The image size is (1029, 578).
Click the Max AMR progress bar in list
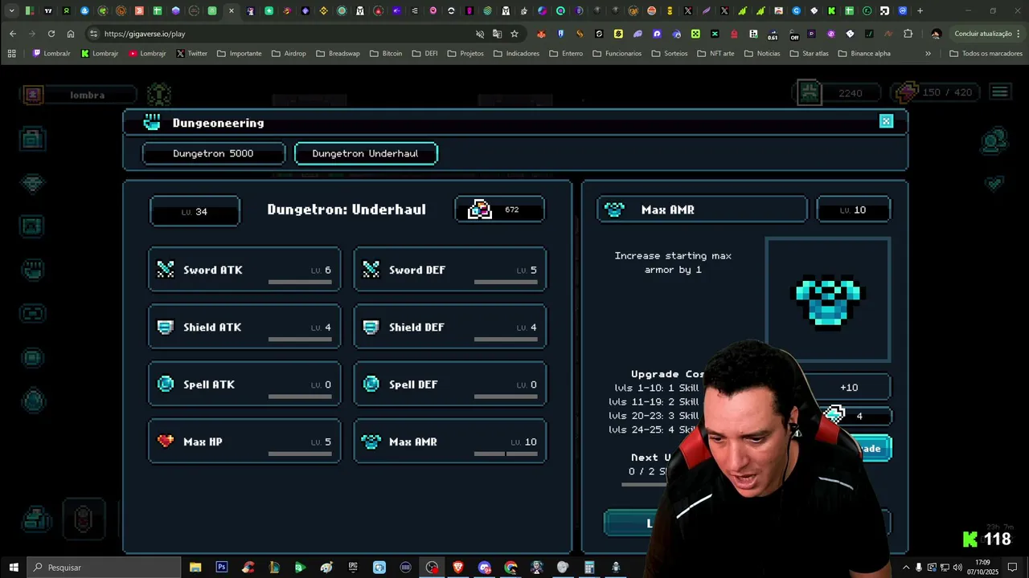click(x=506, y=454)
